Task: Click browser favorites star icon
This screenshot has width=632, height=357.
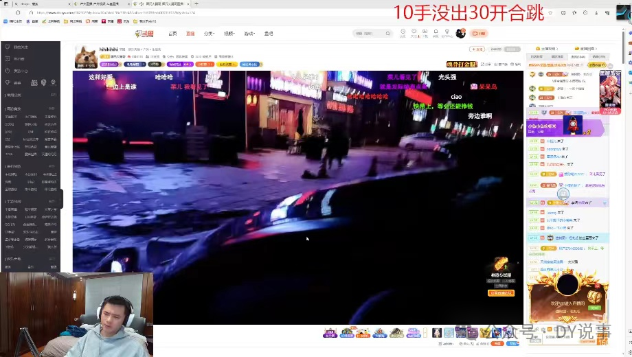Action: point(550,13)
